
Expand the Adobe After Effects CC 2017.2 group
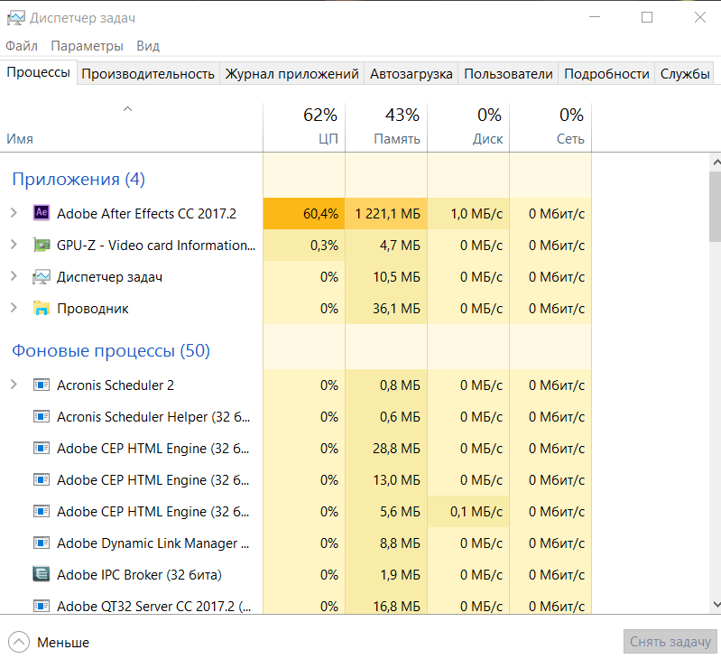pos(14,213)
